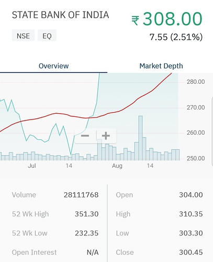Tap the NSE exchange tag
Screen dimensions: 213x262
(x=23, y=36)
